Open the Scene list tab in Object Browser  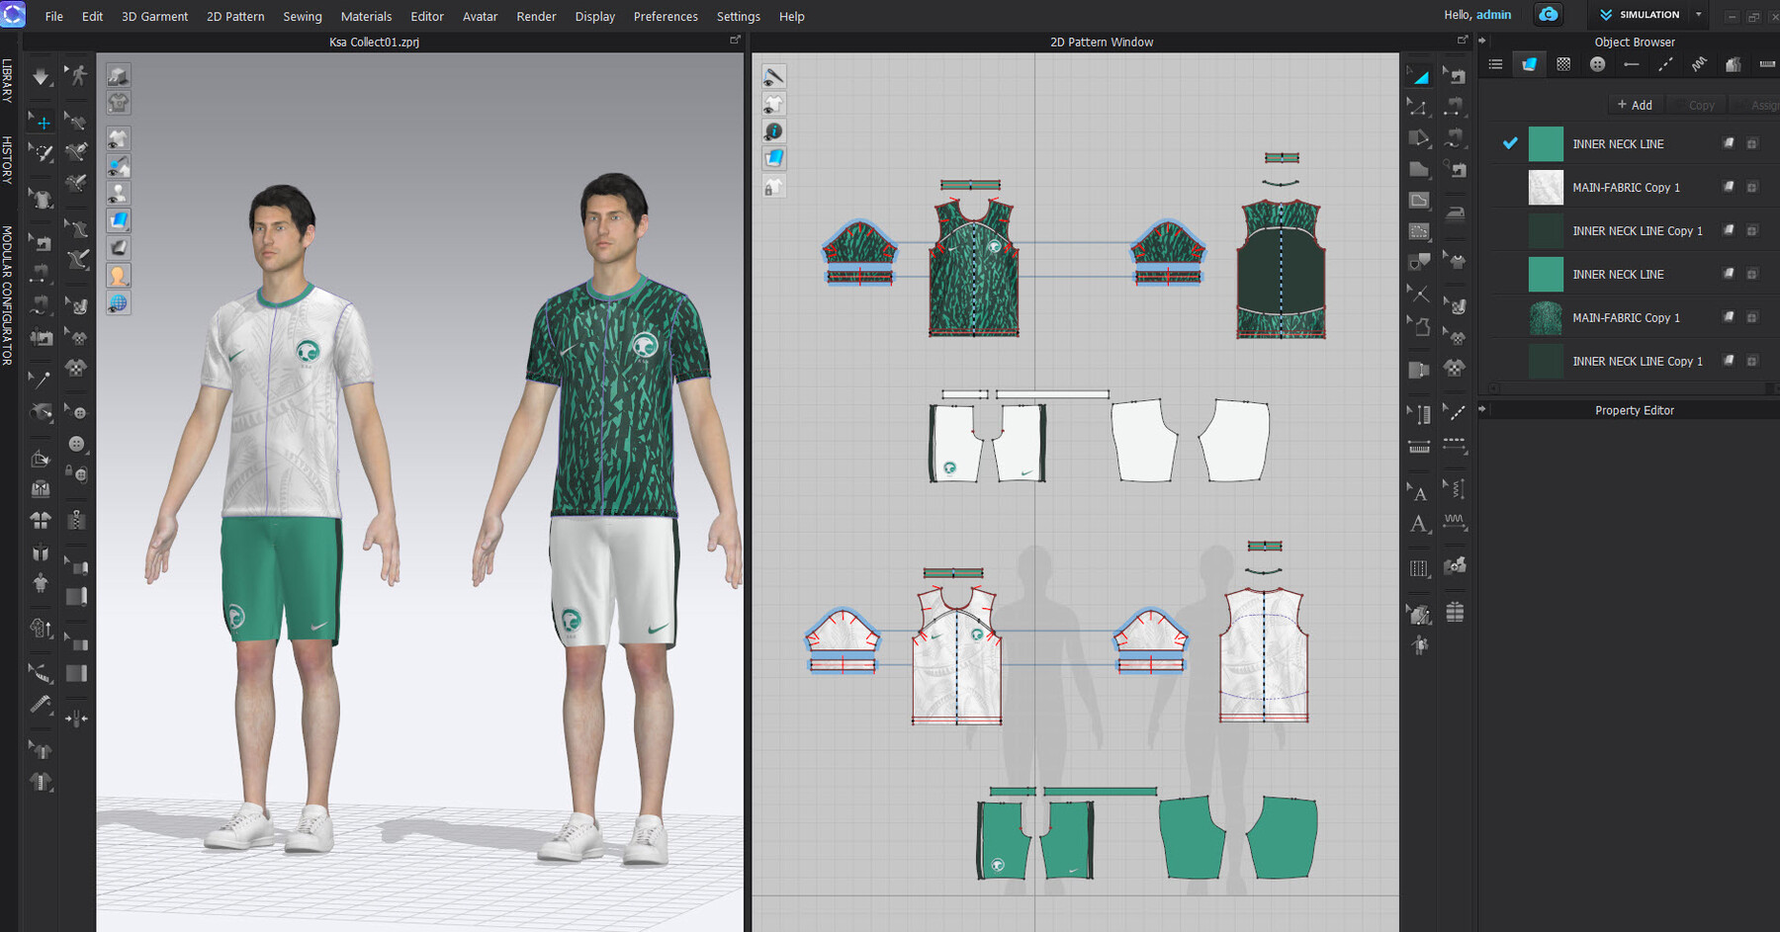(1495, 64)
